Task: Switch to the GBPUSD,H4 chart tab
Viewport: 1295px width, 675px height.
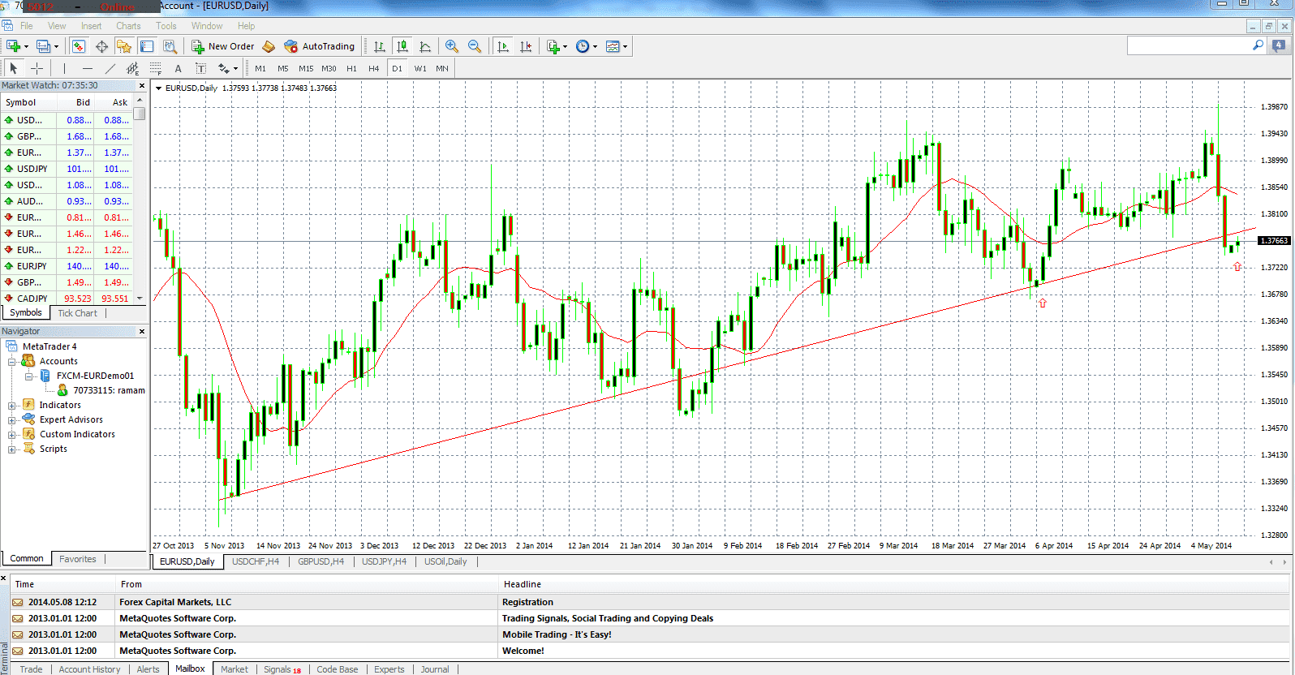Action: click(x=321, y=561)
